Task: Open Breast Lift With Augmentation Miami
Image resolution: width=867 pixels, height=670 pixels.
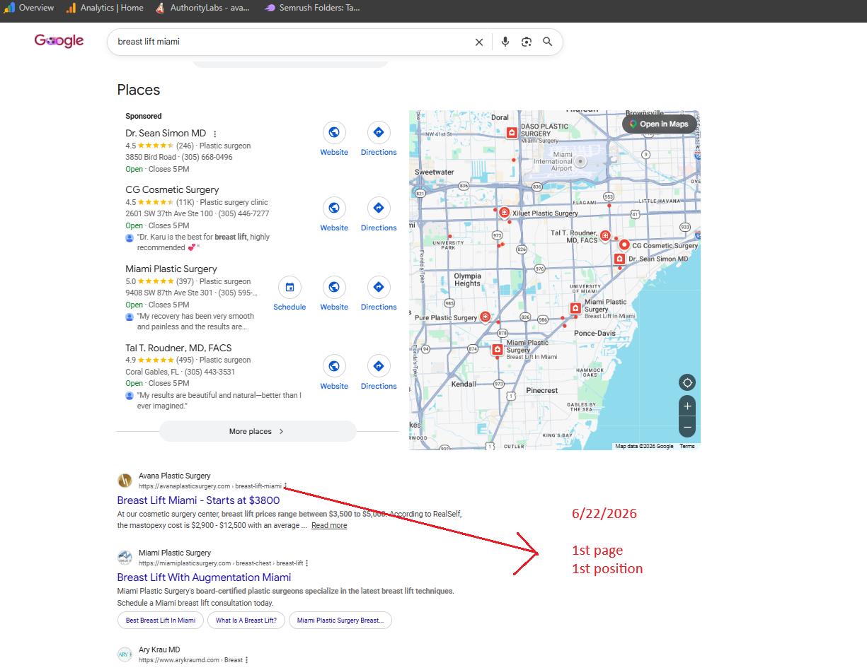Action: click(204, 577)
